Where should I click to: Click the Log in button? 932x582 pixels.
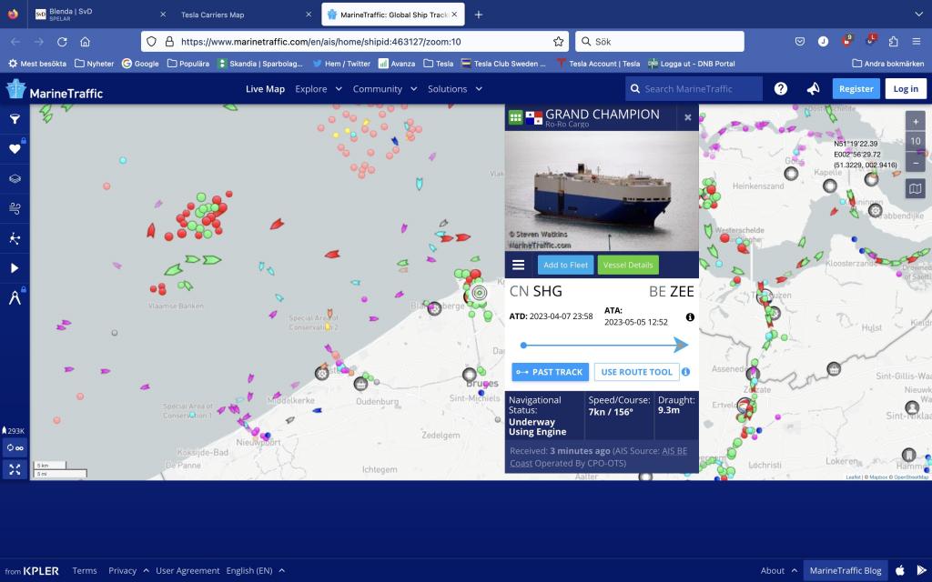click(906, 88)
